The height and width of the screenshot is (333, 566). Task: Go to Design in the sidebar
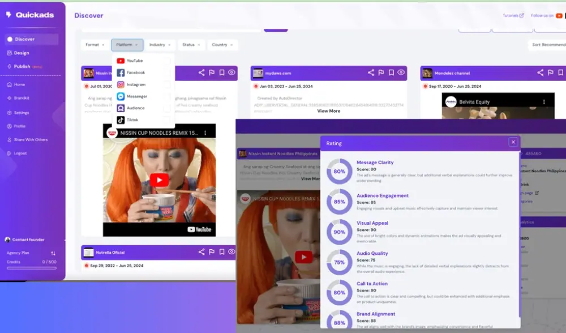point(22,53)
